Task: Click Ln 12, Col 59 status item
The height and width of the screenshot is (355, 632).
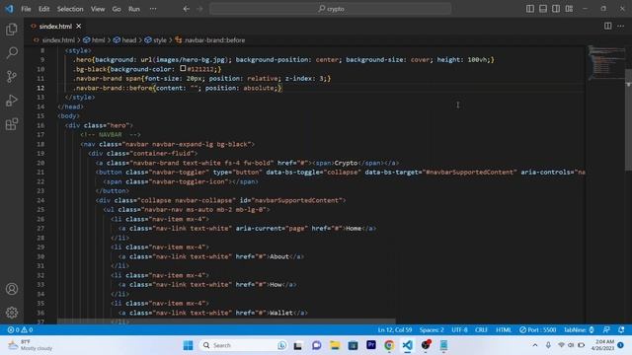Action: coord(395,330)
